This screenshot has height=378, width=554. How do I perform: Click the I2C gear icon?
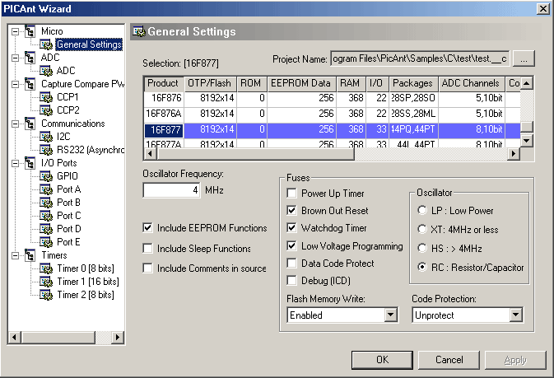[x=46, y=137]
